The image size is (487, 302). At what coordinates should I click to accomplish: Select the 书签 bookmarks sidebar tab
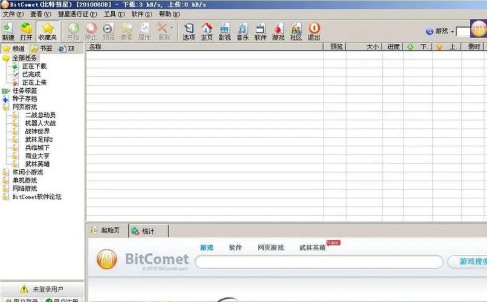[x=42, y=48]
